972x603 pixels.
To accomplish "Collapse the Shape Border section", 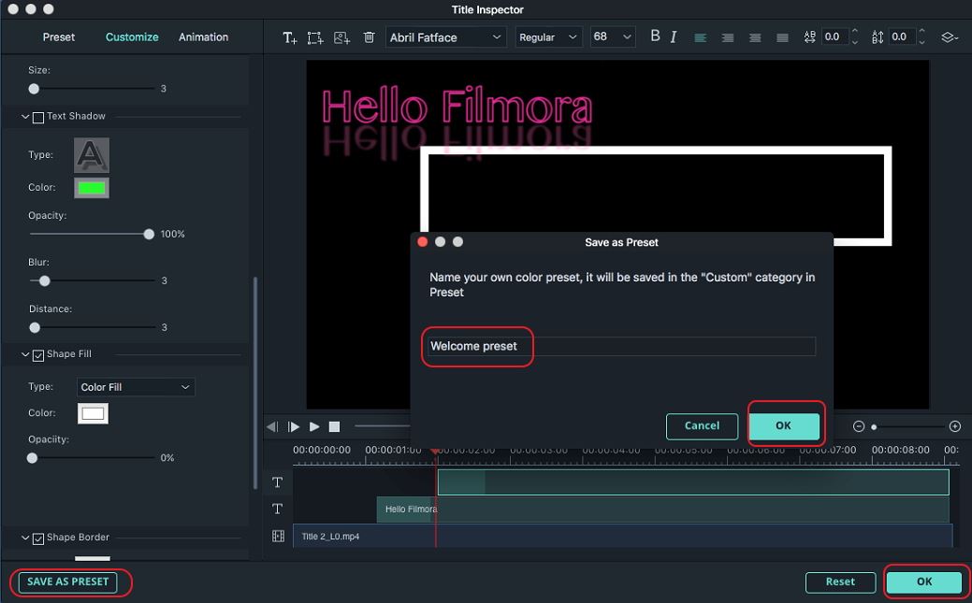I will click(25, 538).
